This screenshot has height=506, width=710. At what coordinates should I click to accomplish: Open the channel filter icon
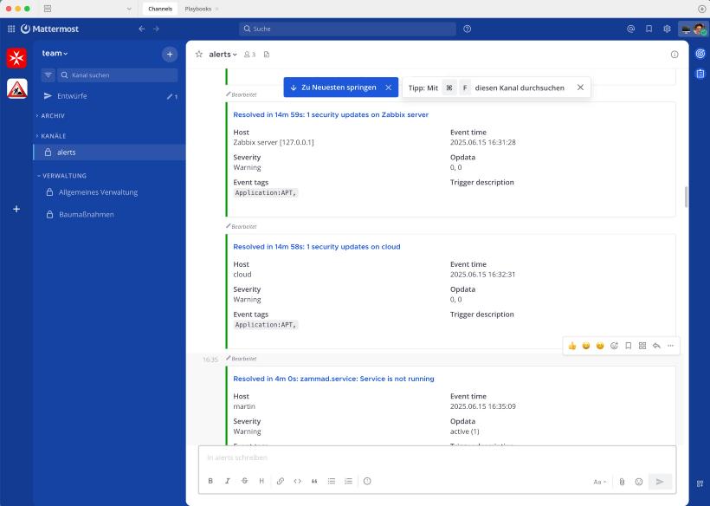(x=48, y=75)
